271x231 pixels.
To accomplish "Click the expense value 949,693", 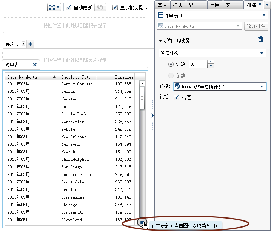I will pyautogui.click(x=123, y=174).
